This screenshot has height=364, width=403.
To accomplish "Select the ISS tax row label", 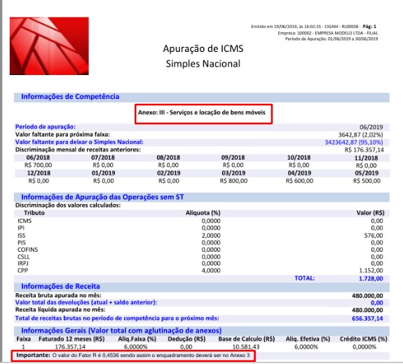I will [22, 236].
